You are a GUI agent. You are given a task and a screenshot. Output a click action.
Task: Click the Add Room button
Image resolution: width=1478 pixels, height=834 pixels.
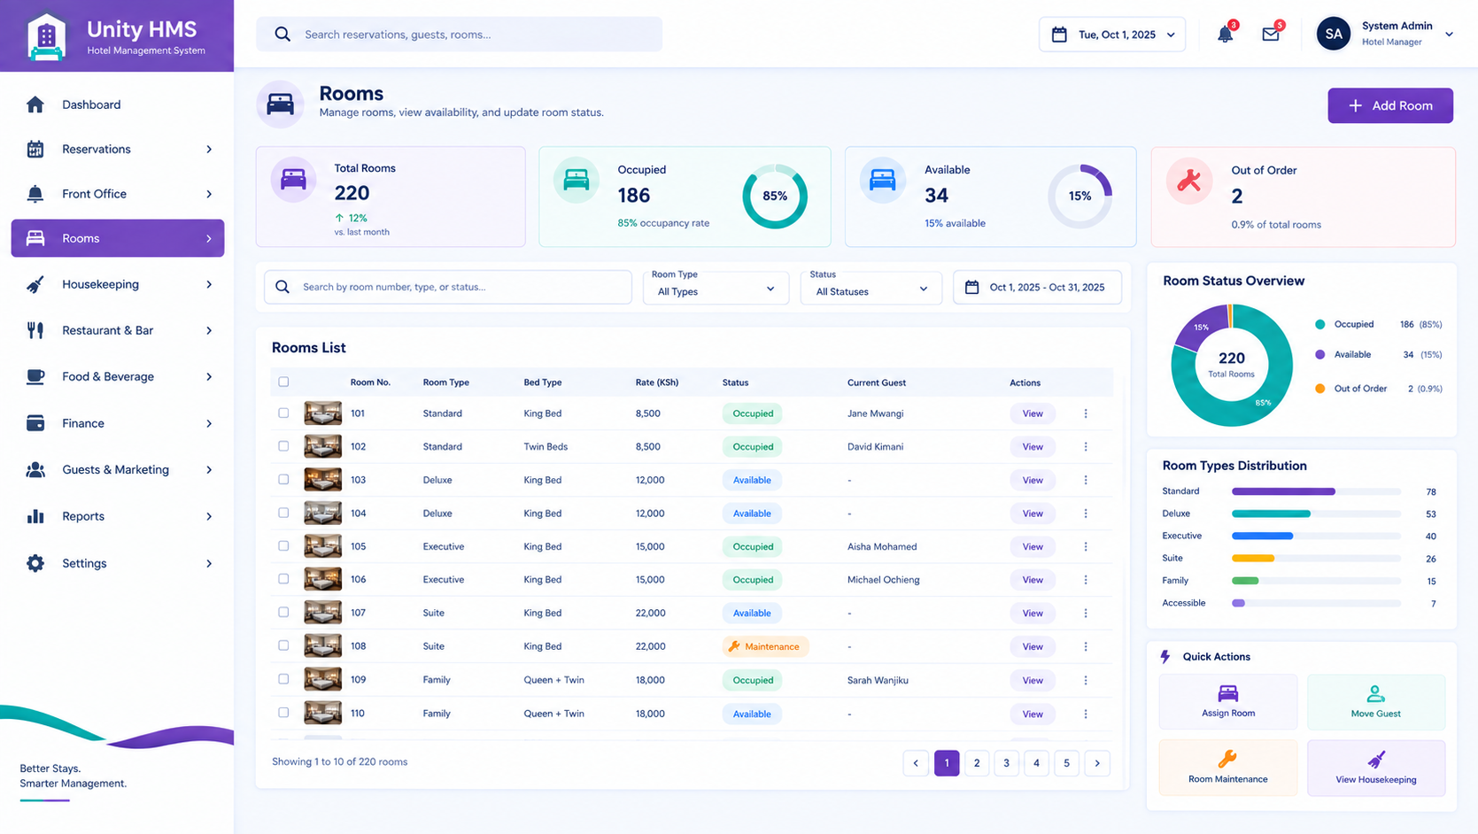click(x=1390, y=105)
